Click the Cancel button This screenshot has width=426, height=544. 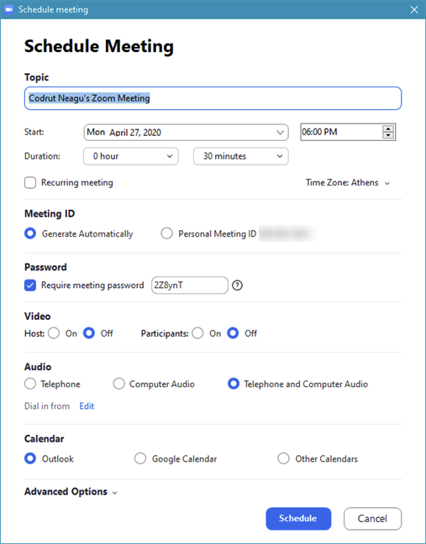[372, 519]
